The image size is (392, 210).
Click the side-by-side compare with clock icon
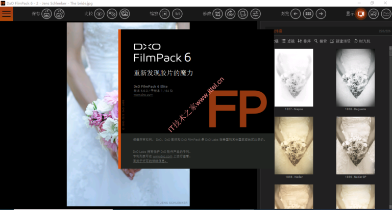coord(112,14)
